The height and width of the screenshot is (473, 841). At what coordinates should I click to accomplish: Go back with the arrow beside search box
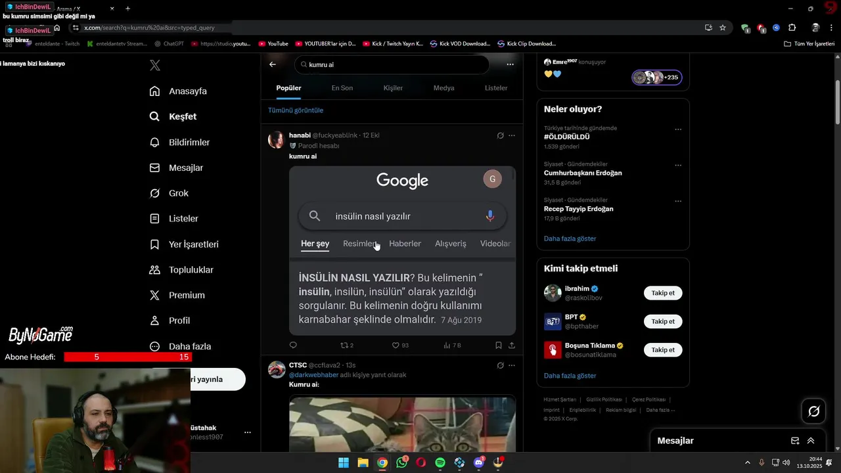[x=273, y=64]
